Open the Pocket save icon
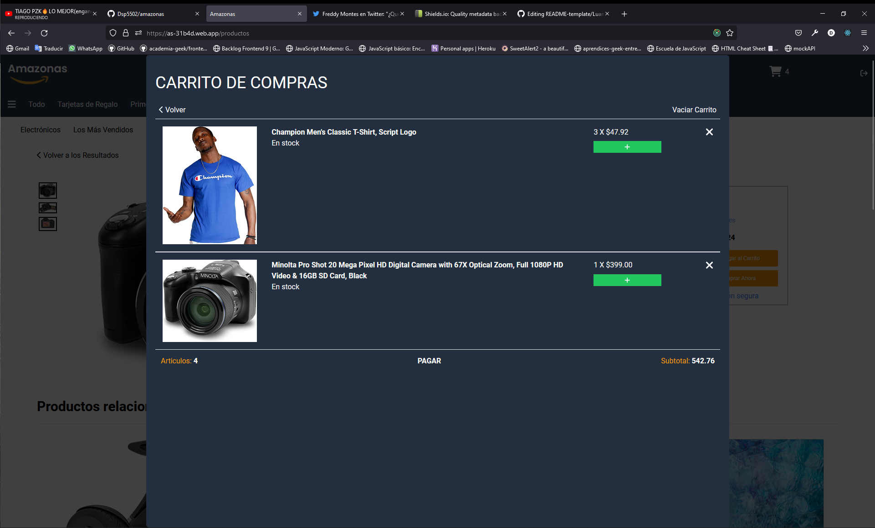Viewport: 875px width, 528px height. [798, 33]
